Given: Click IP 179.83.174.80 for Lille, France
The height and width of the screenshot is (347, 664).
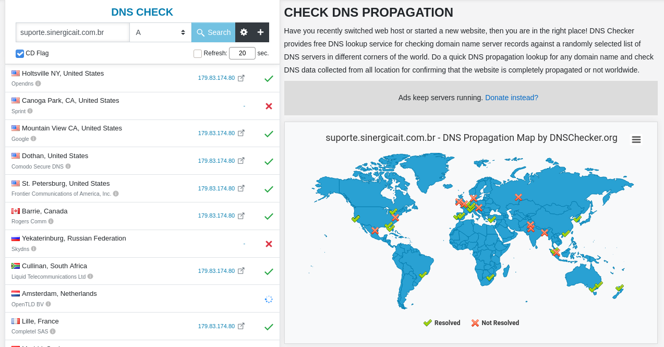Looking at the screenshot, I should [216, 326].
